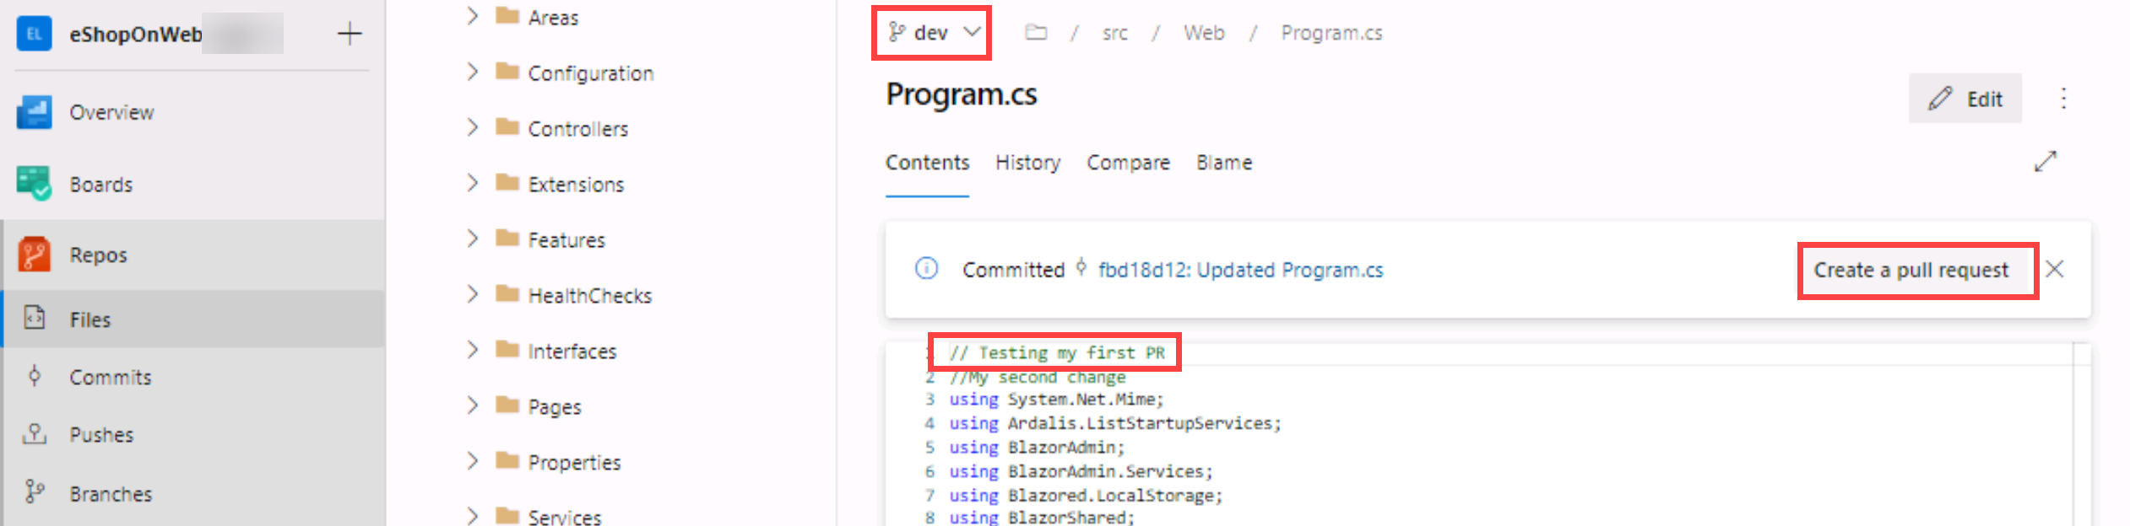Image resolution: width=2130 pixels, height=526 pixels.
Task: Click the repository root folder breadcrumb icon
Action: click(1036, 32)
